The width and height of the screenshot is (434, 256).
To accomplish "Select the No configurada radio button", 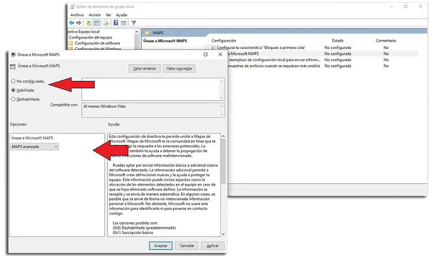I will 13,81.
